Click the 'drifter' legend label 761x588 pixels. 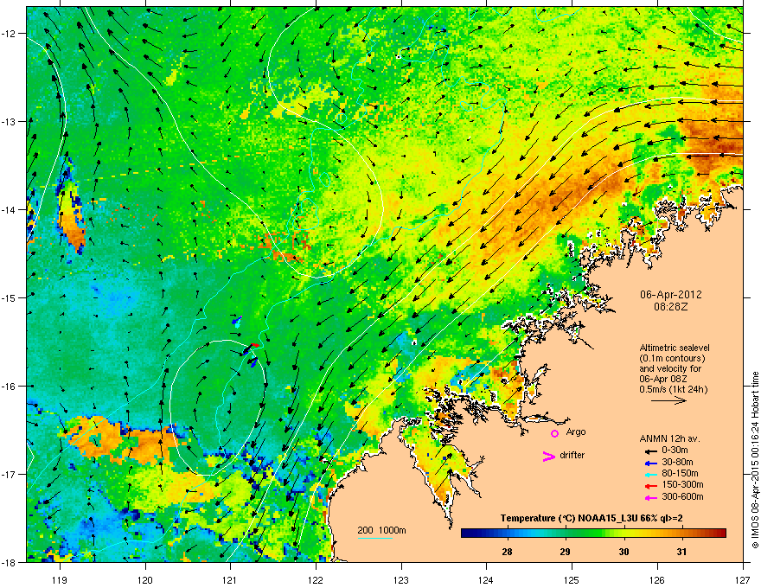point(572,455)
